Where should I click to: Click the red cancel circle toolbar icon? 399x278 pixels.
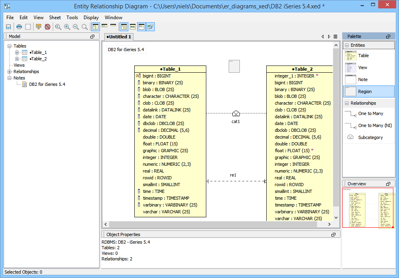tap(48, 27)
